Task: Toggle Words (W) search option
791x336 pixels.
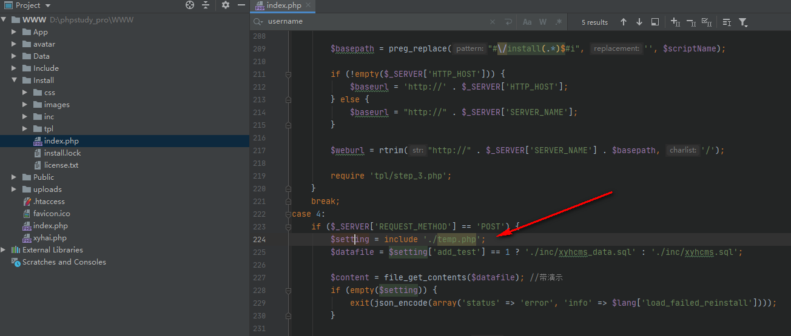Action: coord(543,22)
